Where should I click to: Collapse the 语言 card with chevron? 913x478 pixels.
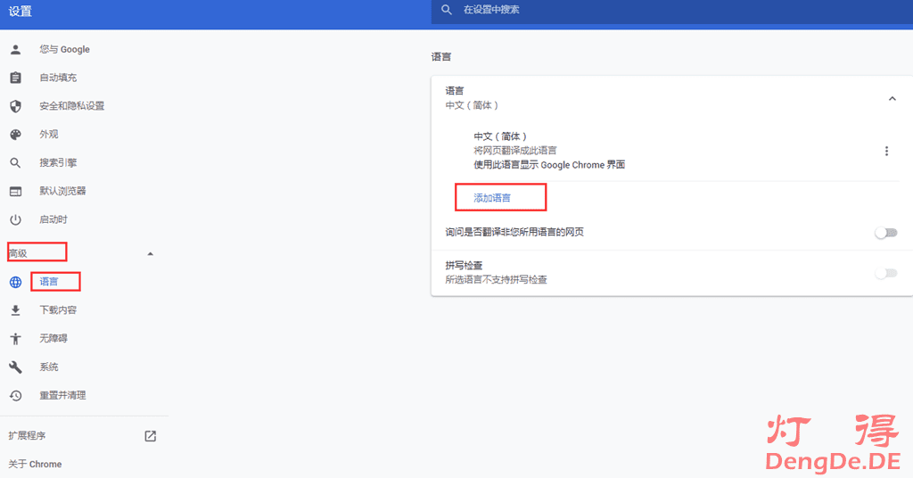pos(892,98)
